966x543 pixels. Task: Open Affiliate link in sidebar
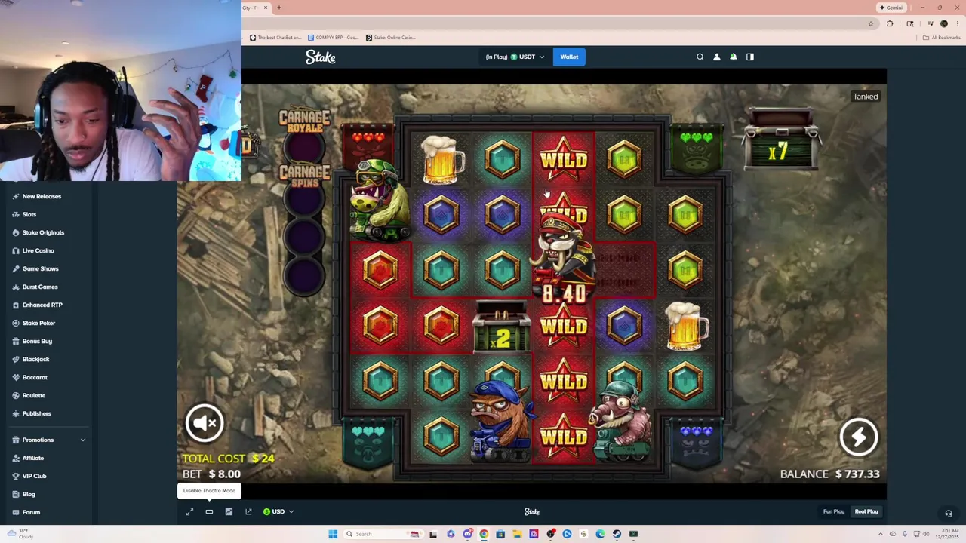pyautogui.click(x=33, y=458)
